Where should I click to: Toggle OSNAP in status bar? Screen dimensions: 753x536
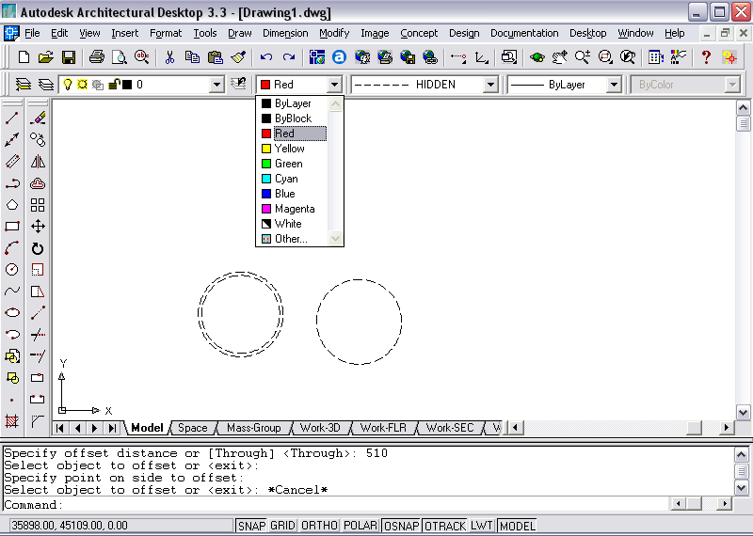pyautogui.click(x=402, y=526)
